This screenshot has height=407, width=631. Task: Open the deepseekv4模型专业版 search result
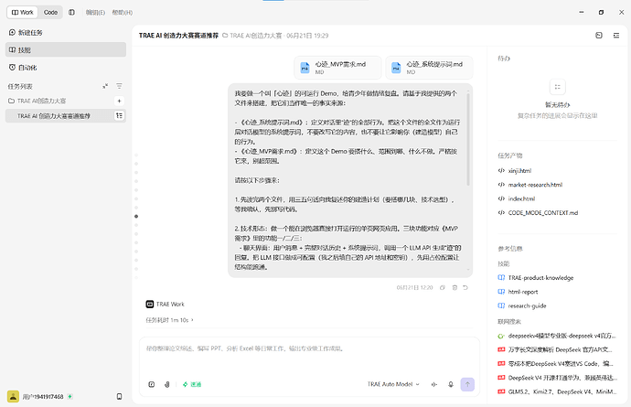pyautogui.click(x=561, y=336)
